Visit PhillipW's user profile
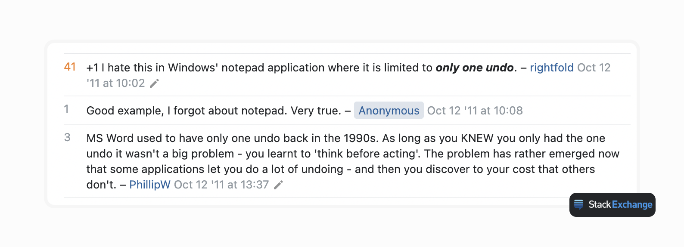The width and height of the screenshot is (684, 247). click(150, 185)
